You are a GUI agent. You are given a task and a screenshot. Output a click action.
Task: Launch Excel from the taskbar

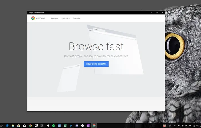tap(65, 126)
